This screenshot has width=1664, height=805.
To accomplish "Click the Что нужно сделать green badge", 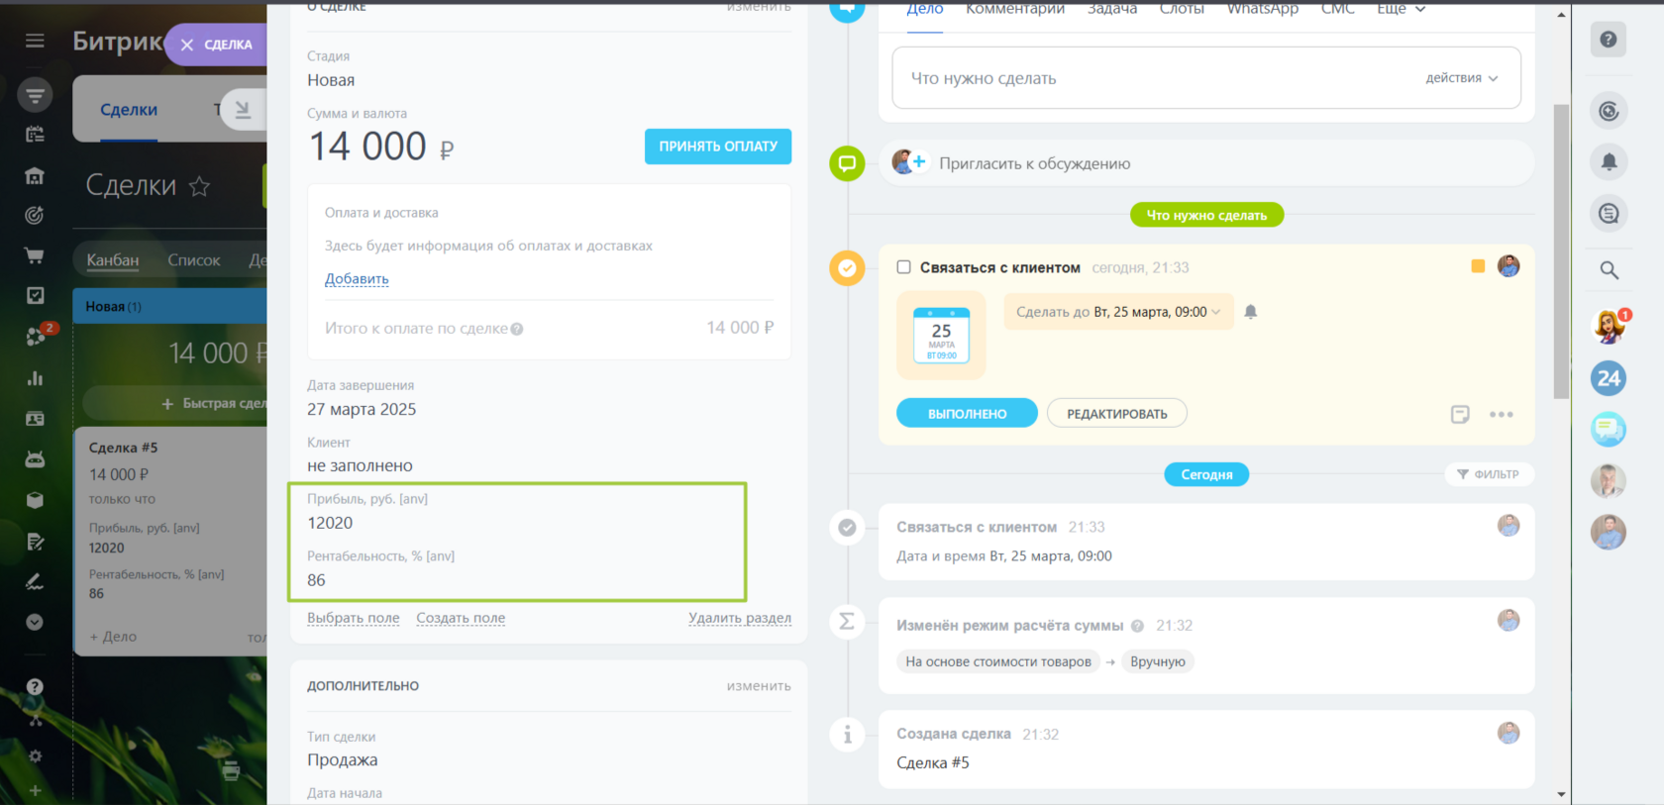I will 1206,215.
